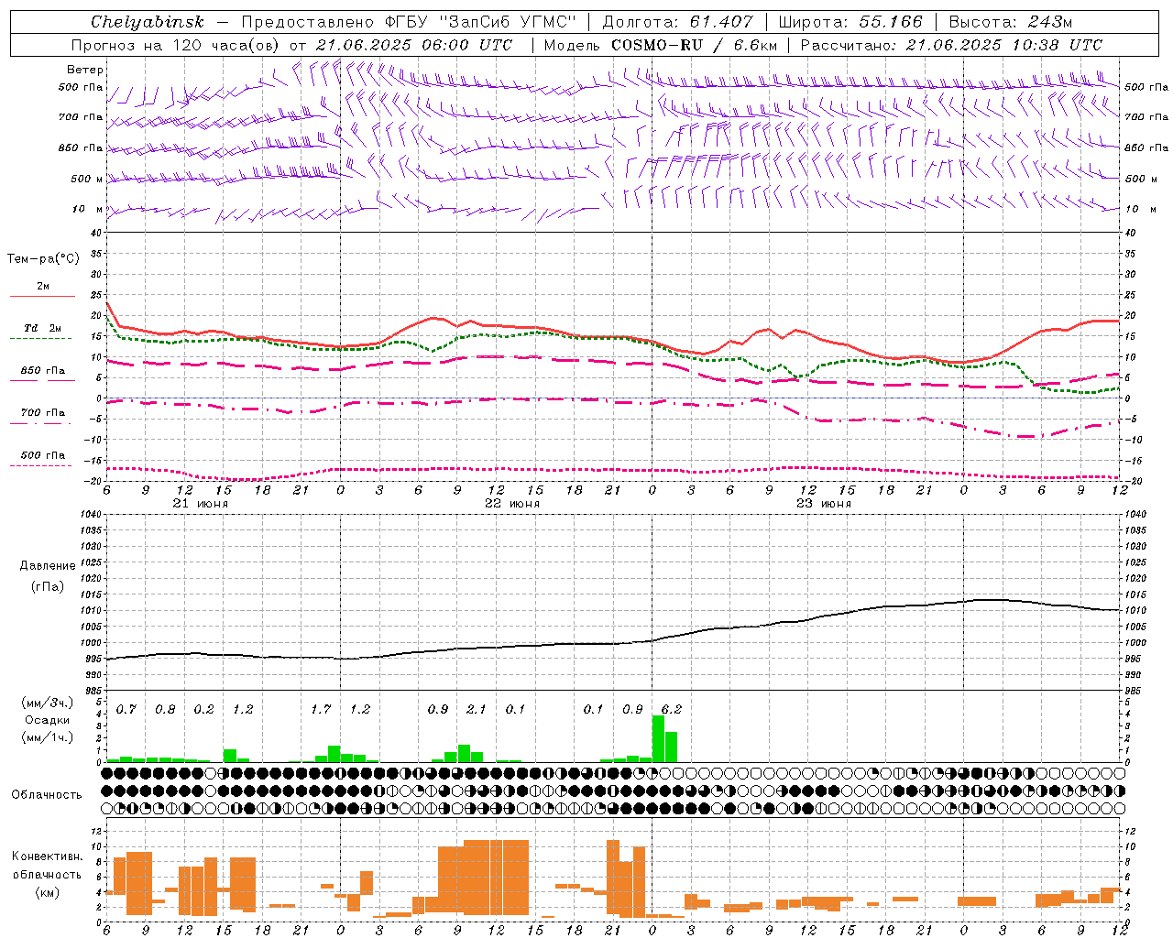Click the '21 июня' date label
Viewport: 1173px width, 938px height.
[201, 504]
